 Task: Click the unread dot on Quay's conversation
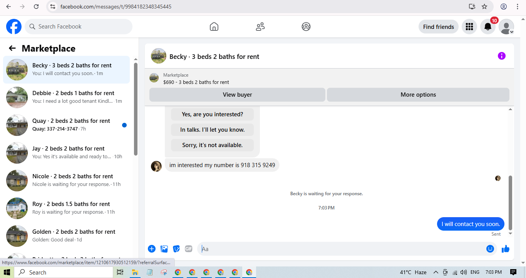point(124,125)
